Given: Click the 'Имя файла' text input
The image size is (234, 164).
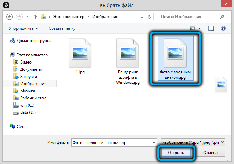Looking at the screenshot, I should coord(114,142).
